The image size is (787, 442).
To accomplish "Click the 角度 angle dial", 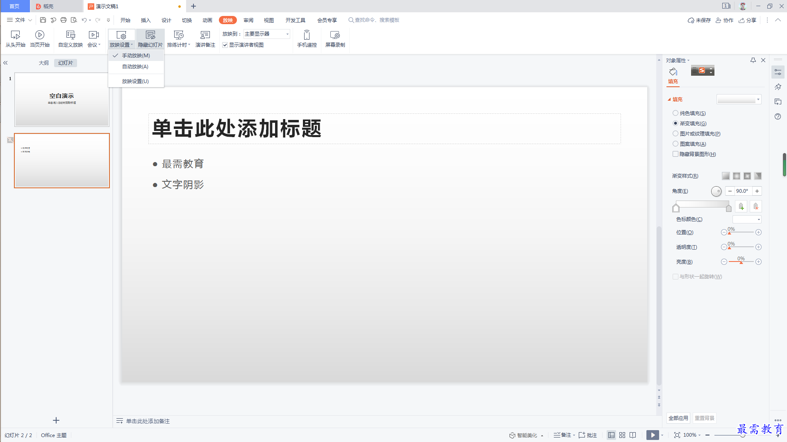I will pos(716,191).
